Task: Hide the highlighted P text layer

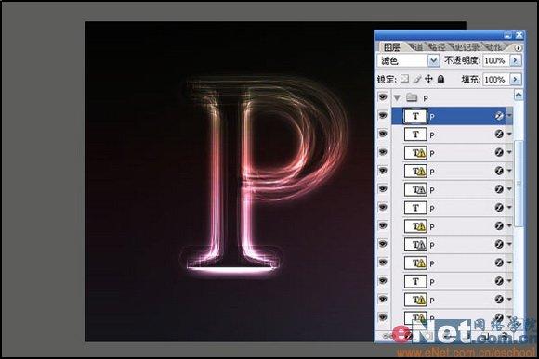Action: click(383, 116)
